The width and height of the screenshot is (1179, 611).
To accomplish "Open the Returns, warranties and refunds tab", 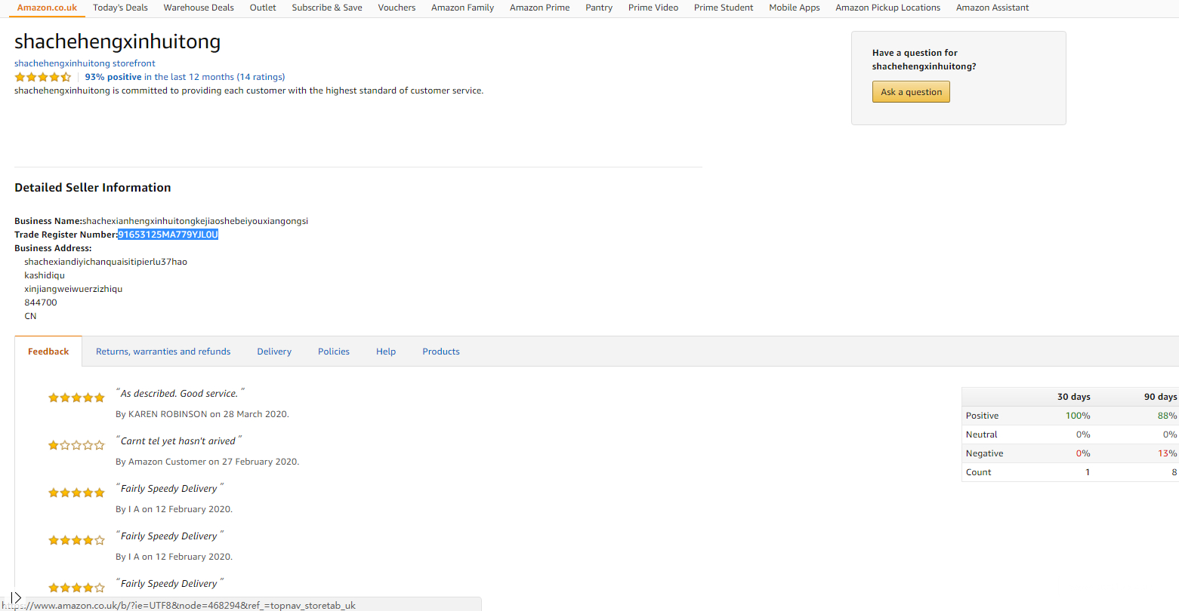I will (x=163, y=352).
